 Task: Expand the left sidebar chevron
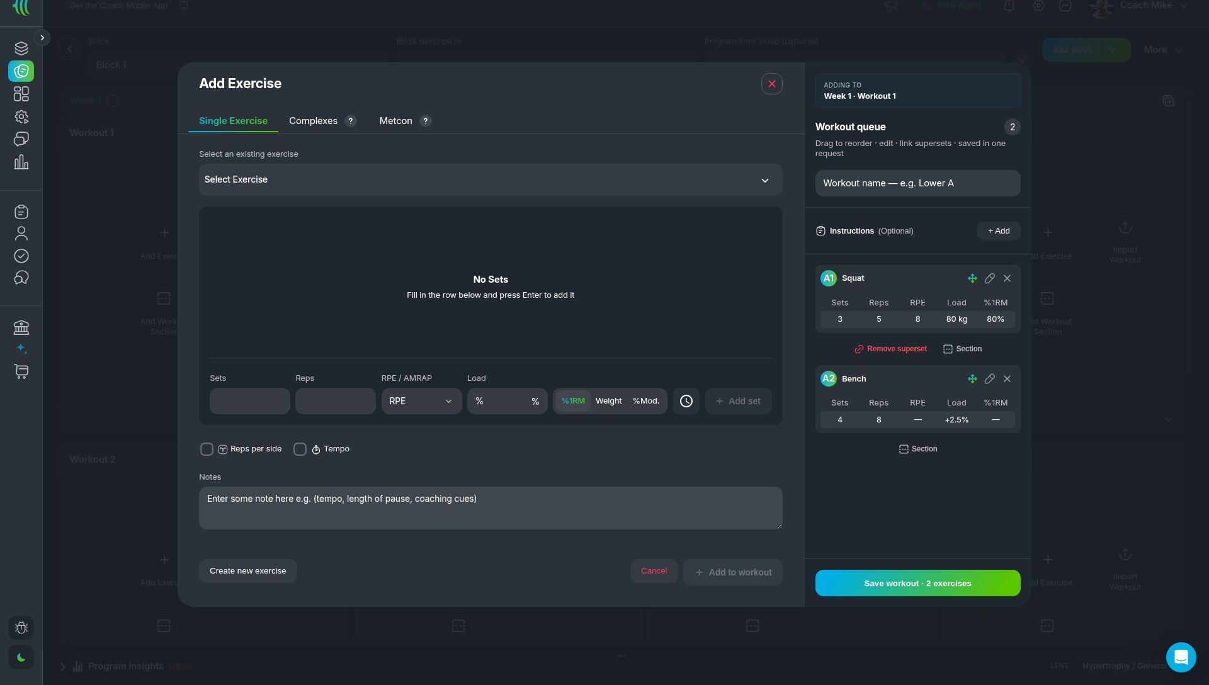click(x=42, y=38)
